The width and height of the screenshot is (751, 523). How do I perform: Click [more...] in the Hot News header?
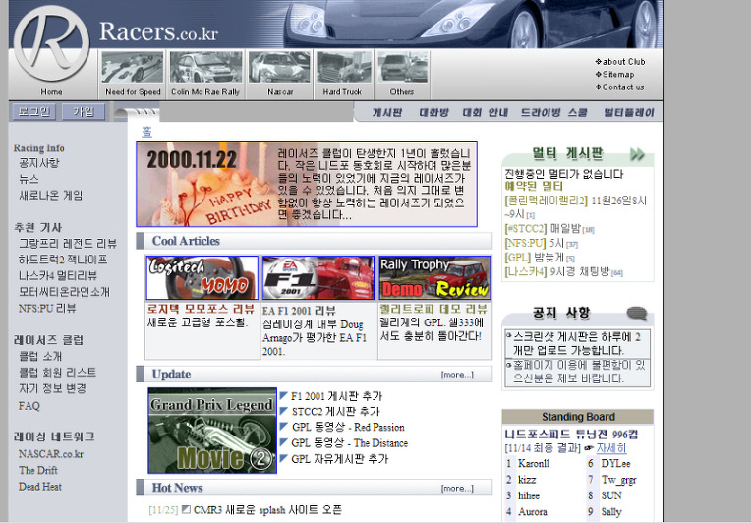tap(457, 488)
